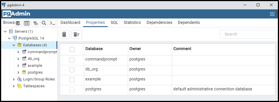Open the Dependents tab

tap(189, 23)
